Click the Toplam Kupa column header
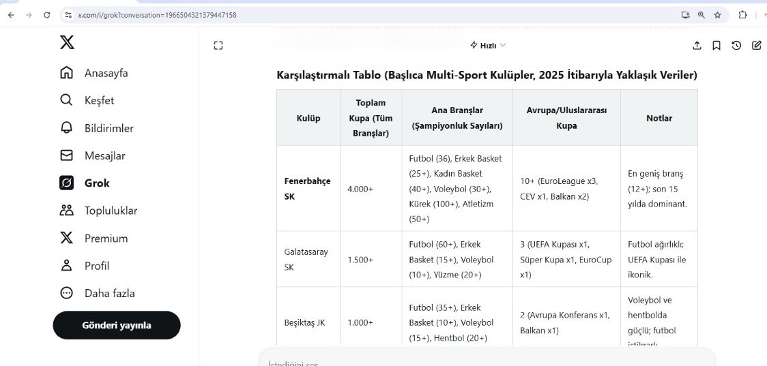This screenshot has height=366, width=767. coord(371,118)
